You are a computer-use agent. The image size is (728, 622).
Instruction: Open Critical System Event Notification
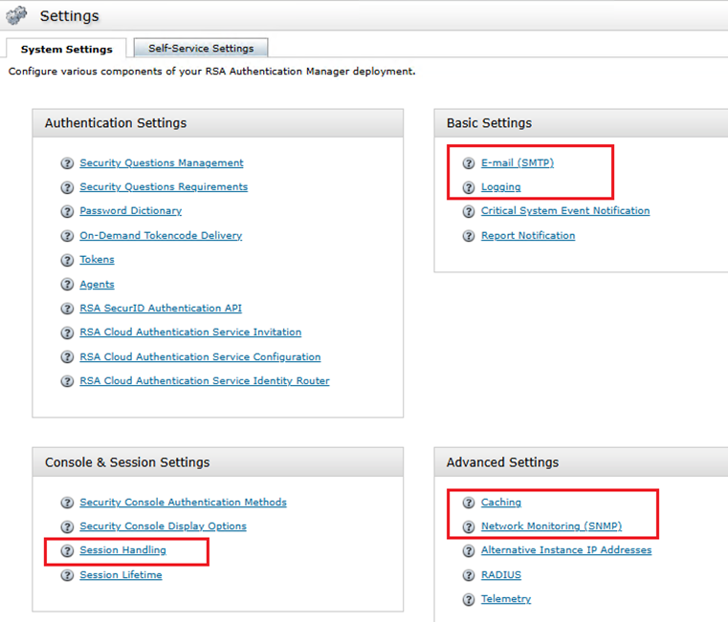[564, 211]
